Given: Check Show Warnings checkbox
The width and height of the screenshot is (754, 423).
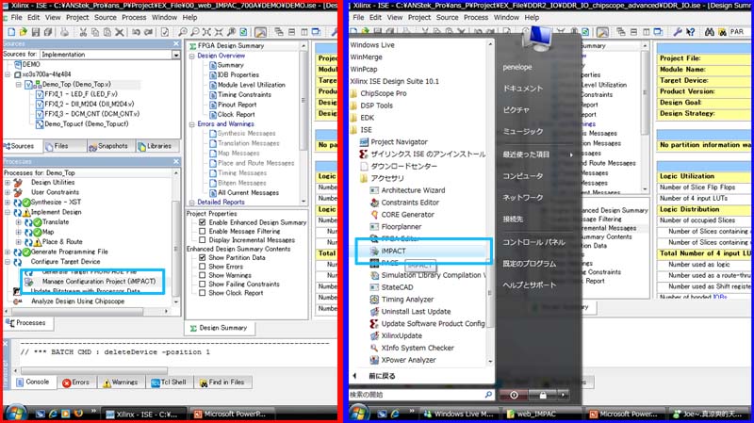Looking at the screenshot, I should pos(202,275).
